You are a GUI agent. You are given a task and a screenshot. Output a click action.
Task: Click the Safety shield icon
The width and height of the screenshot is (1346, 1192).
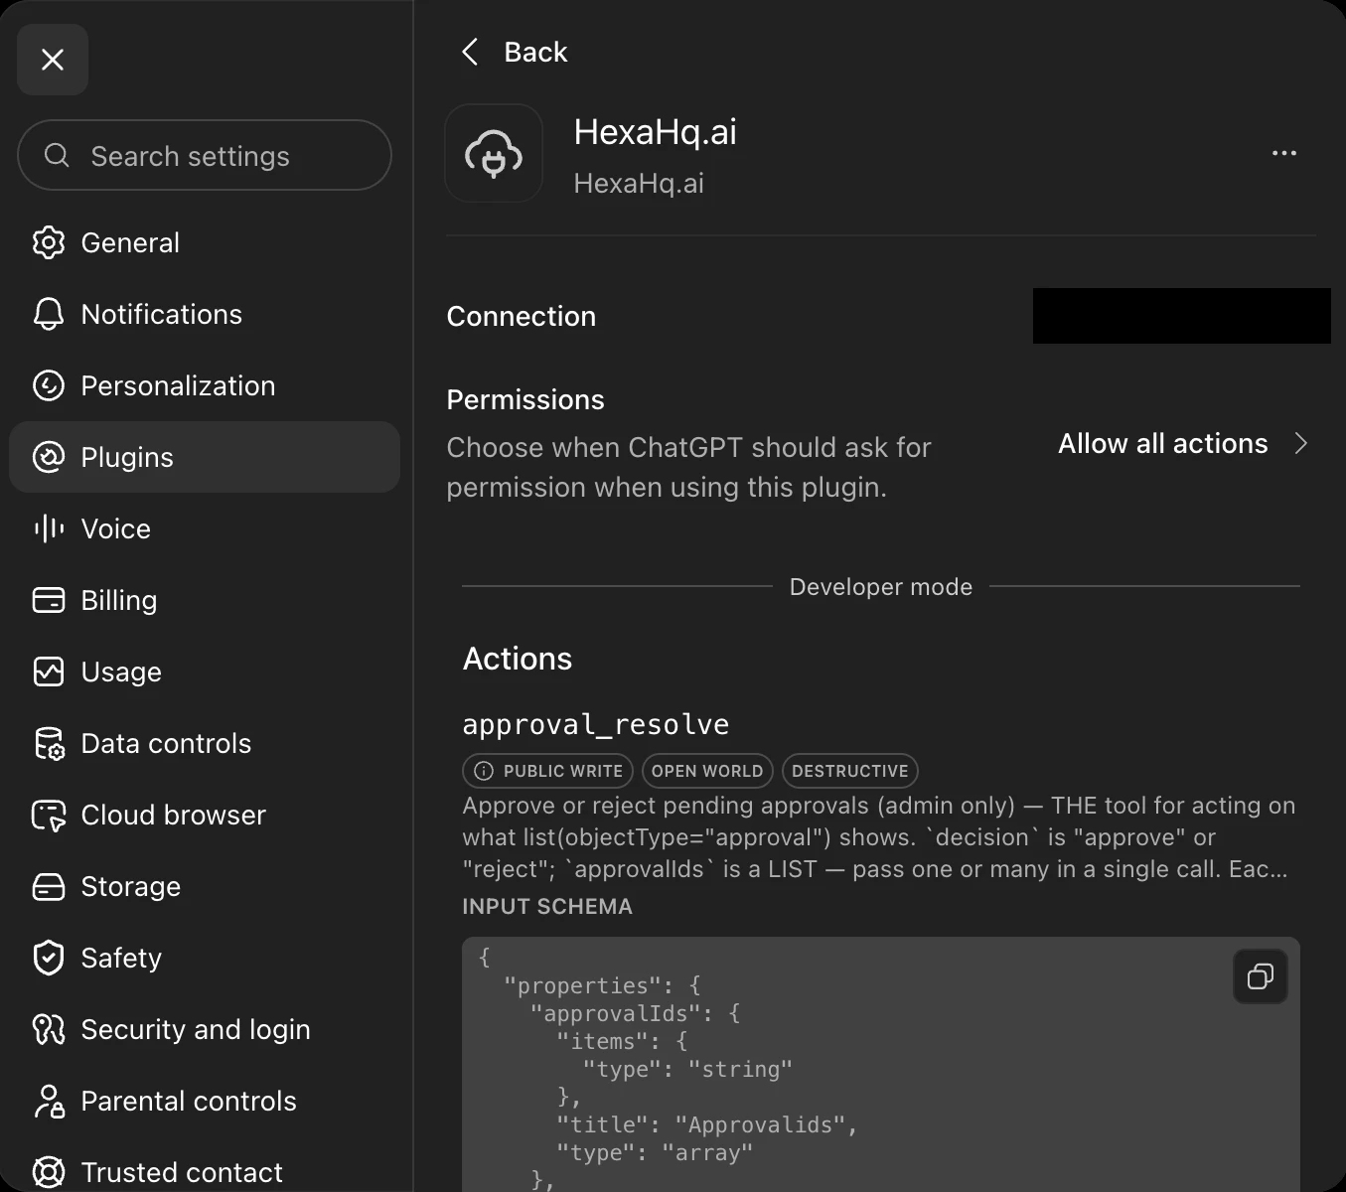[x=49, y=958]
